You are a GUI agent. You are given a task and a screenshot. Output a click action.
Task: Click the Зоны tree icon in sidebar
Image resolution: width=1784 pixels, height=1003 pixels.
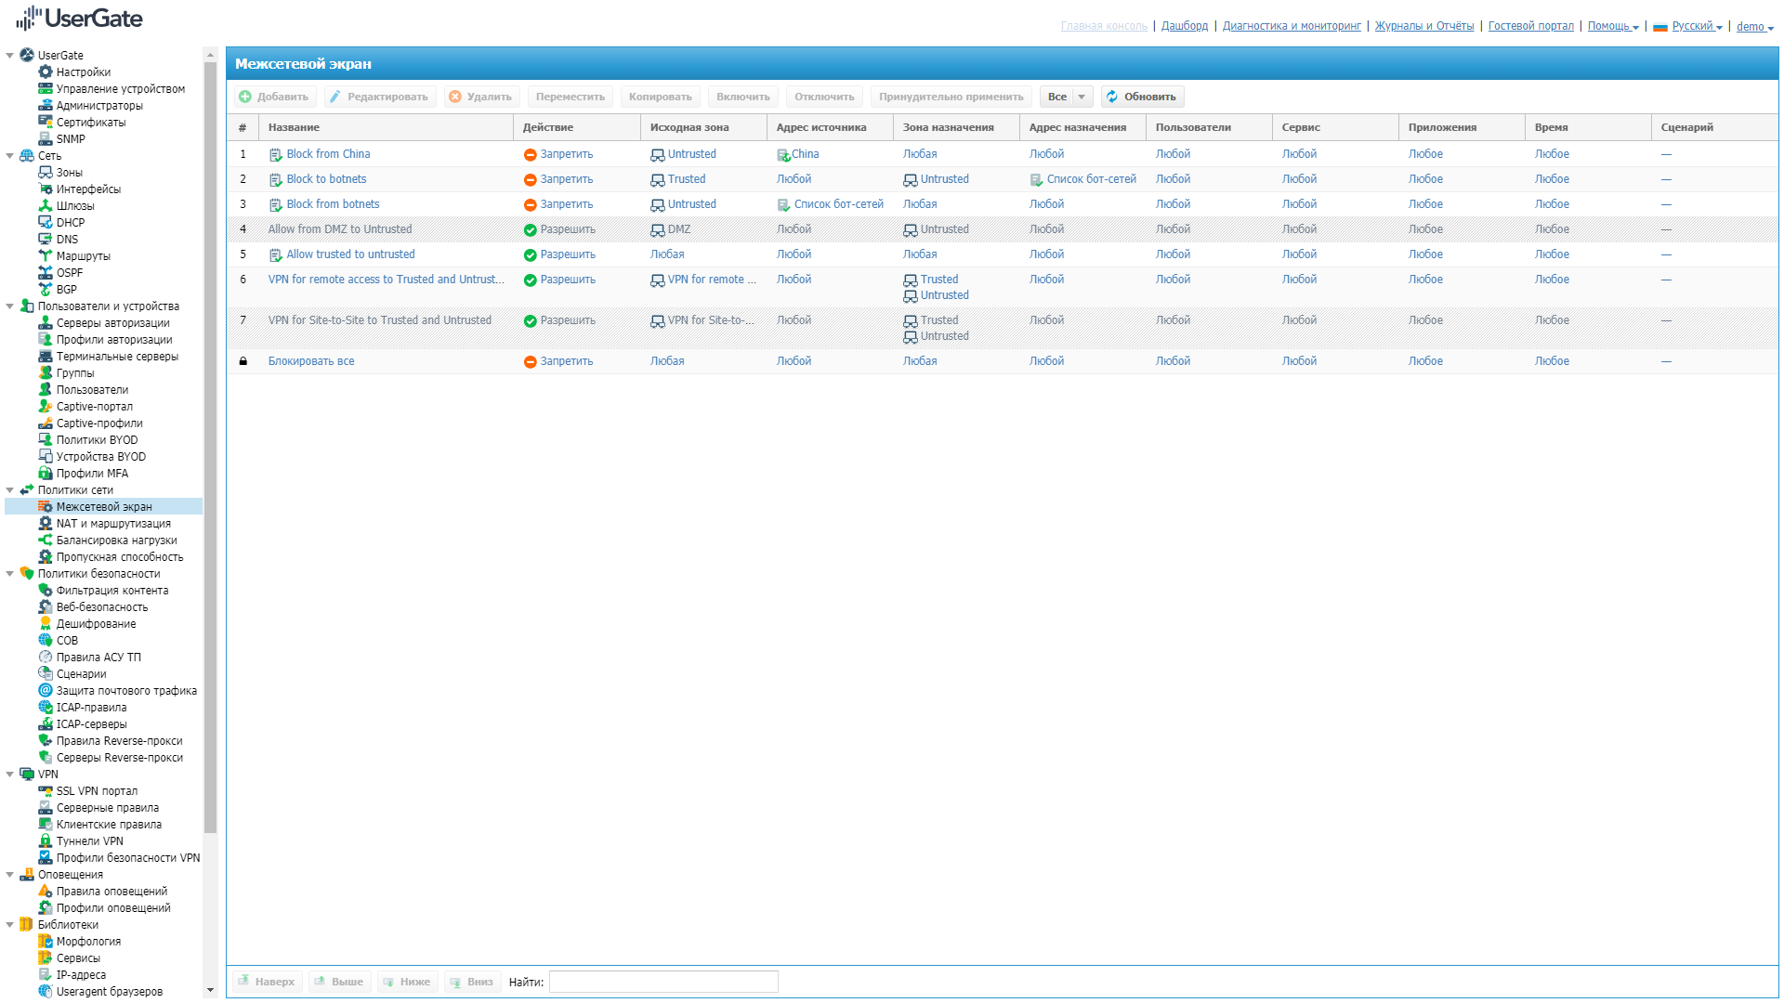(45, 173)
